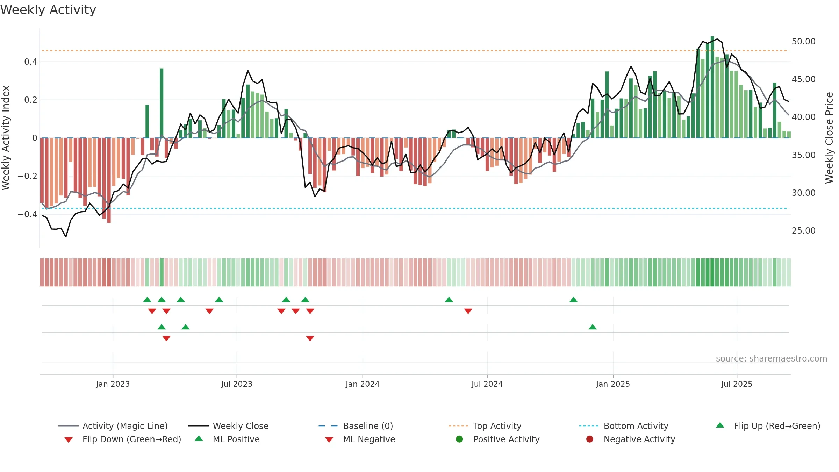
Task: Click the green Flip Up triangle icon in legend
Action: coord(720,425)
